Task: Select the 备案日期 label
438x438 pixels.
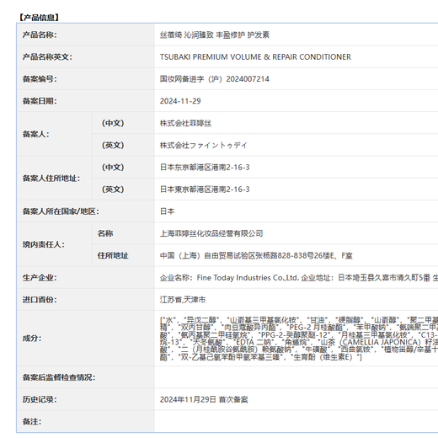Action: click(x=40, y=101)
